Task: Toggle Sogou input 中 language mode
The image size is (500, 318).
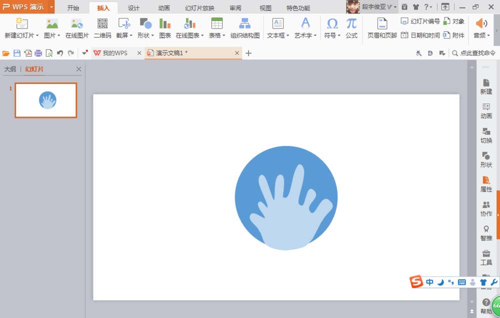Action: pyautogui.click(x=429, y=282)
